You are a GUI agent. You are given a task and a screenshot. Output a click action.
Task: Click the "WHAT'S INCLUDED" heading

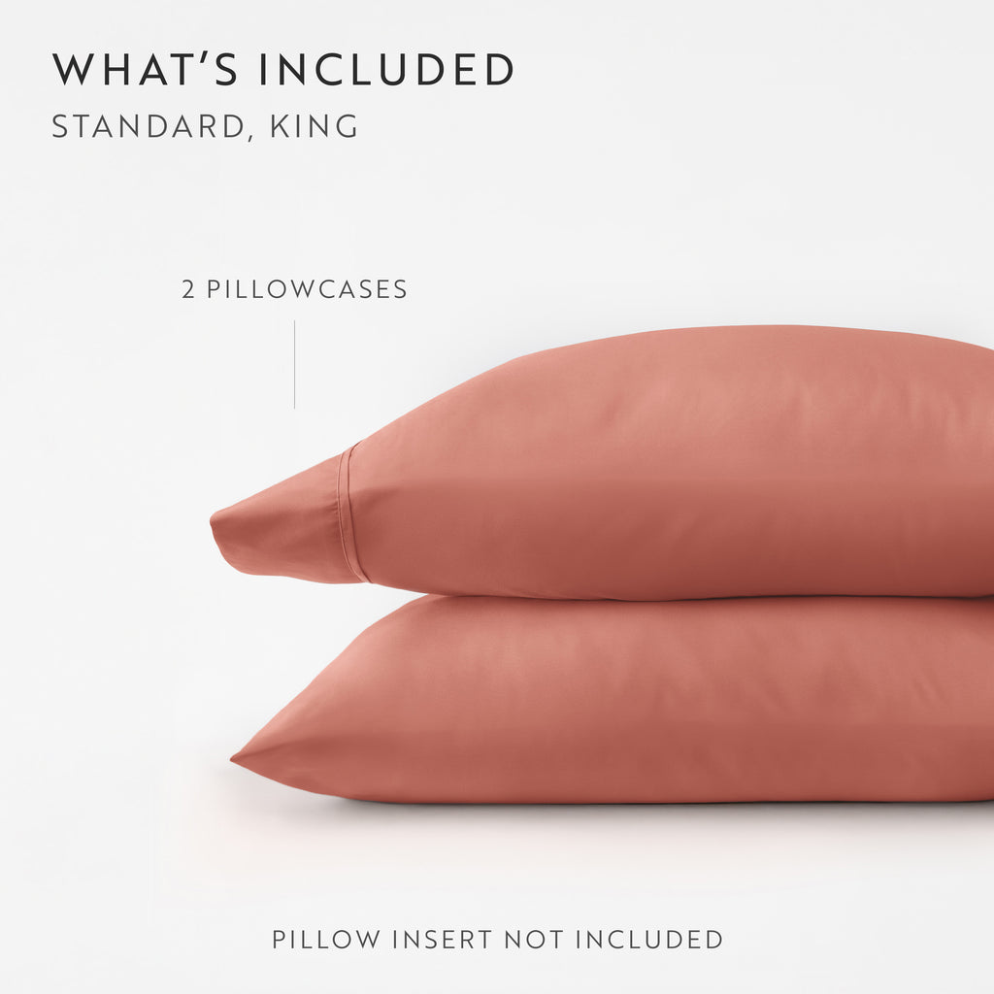pyautogui.click(x=282, y=69)
